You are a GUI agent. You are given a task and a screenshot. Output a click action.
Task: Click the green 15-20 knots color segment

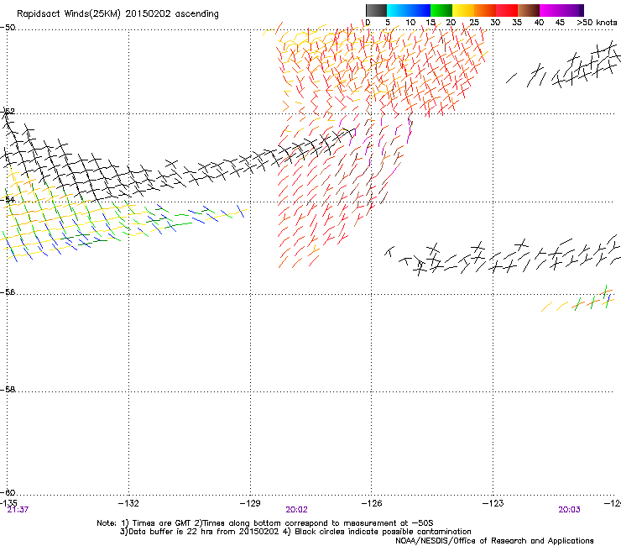(441, 10)
